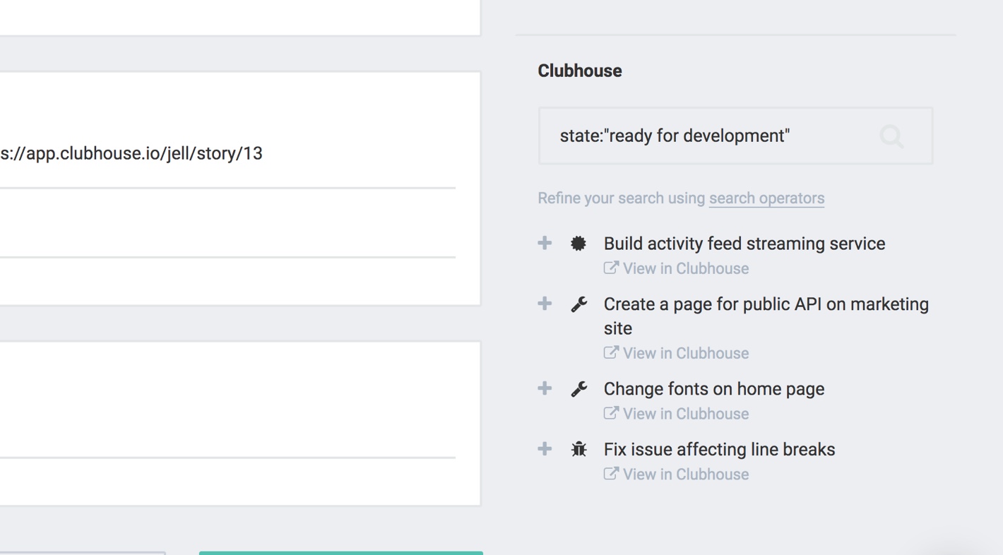
Task: Click the green button at the bottom
Action: 341,553
